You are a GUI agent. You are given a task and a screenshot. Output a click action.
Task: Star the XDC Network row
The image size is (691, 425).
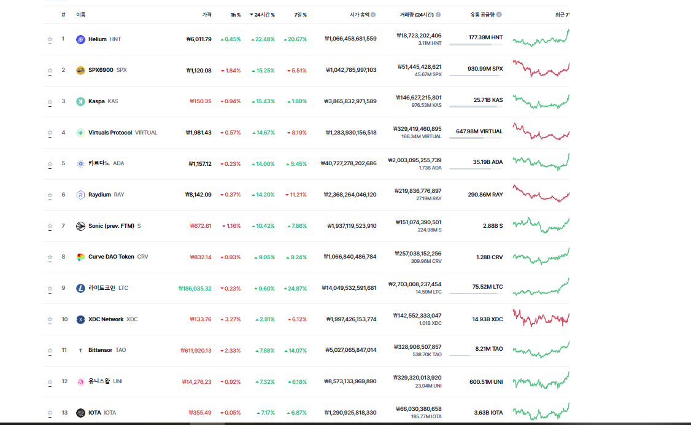tap(50, 319)
